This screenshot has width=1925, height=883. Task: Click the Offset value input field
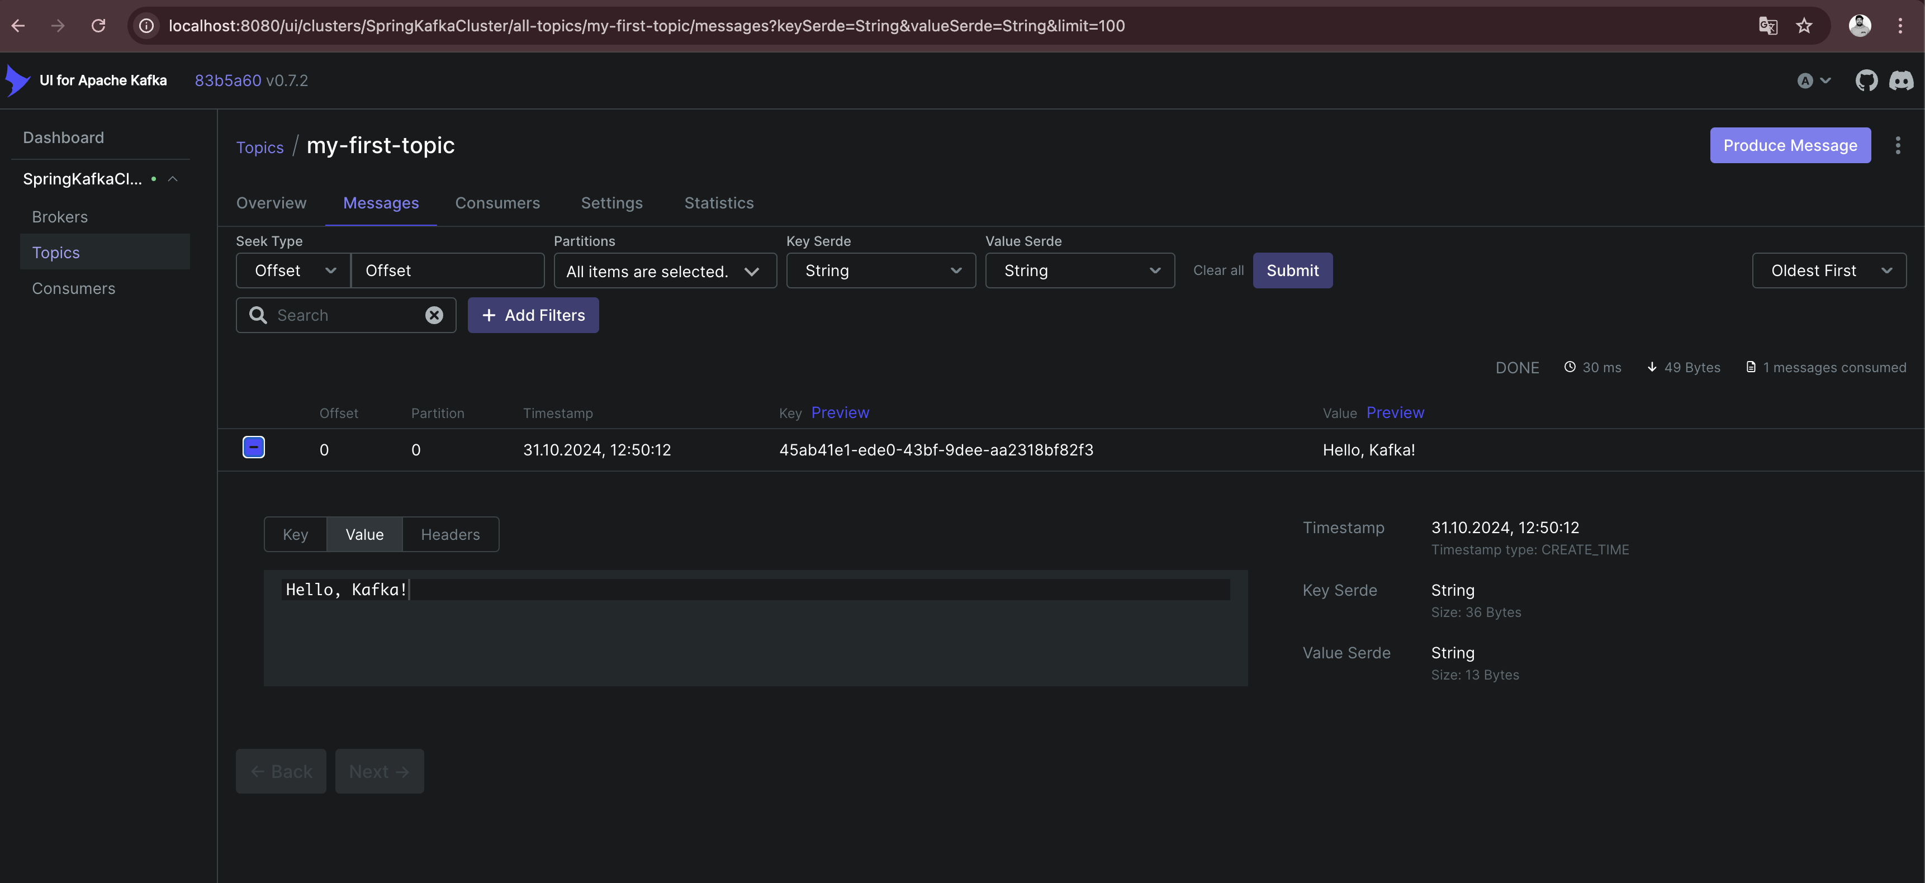(x=447, y=270)
